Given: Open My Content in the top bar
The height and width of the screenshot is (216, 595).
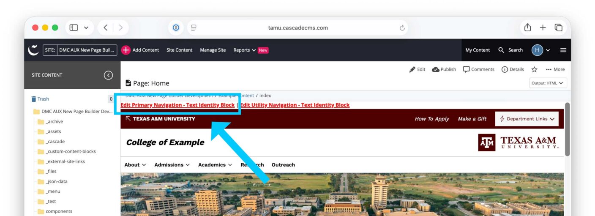Looking at the screenshot, I should (478, 50).
